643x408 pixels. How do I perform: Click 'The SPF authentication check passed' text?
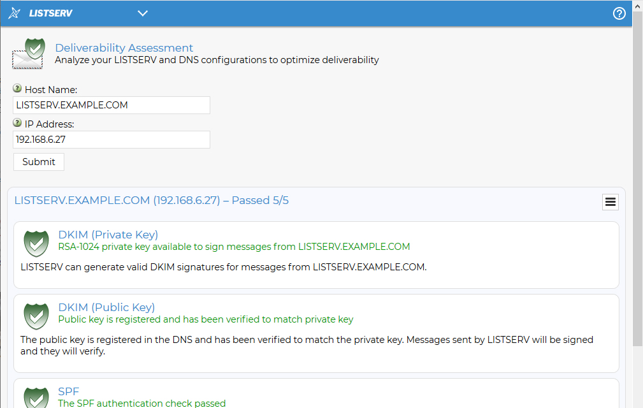coord(142,403)
